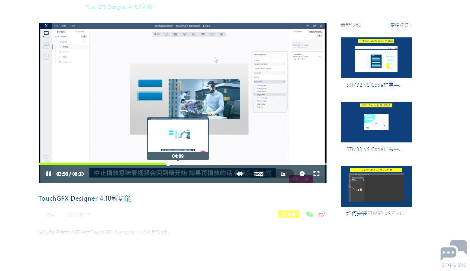Open title link below the STM32CubeMX thumbnail
The height and width of the screenshot is (271, 470).
coord(375,85)
